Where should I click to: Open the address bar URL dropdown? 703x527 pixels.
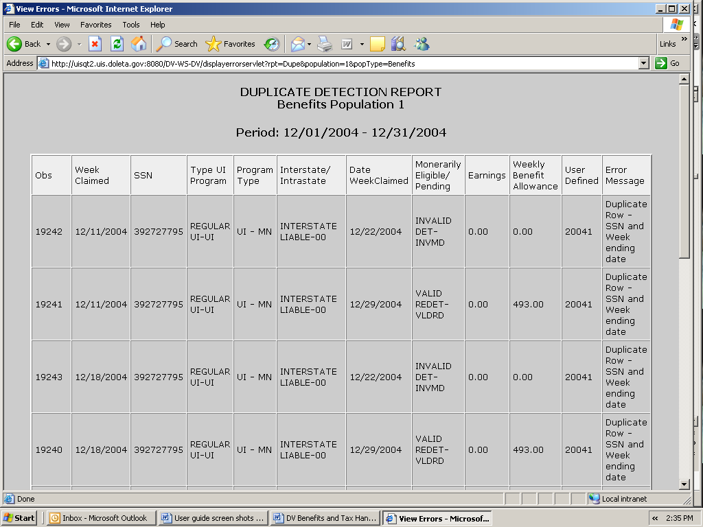coord(643,63)
